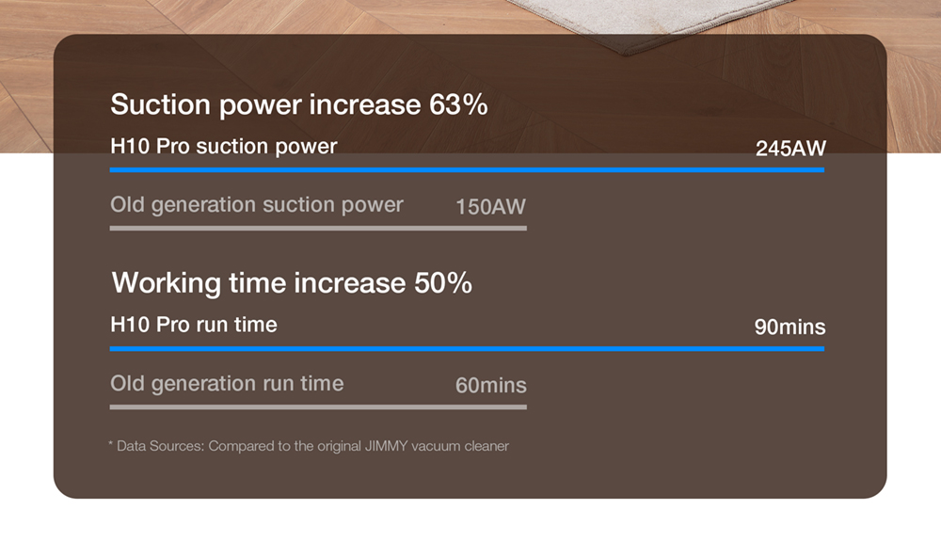Click the 63% figure in the suction heading
The image size is (941, 542).
pos(458,104)
